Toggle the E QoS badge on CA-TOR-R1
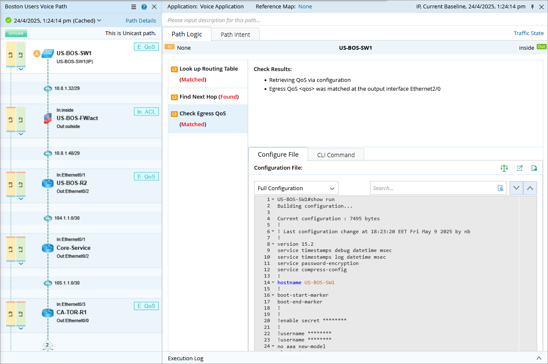This screenshot has width=548, height=364. pyautogui.click(x=146, y=306)
